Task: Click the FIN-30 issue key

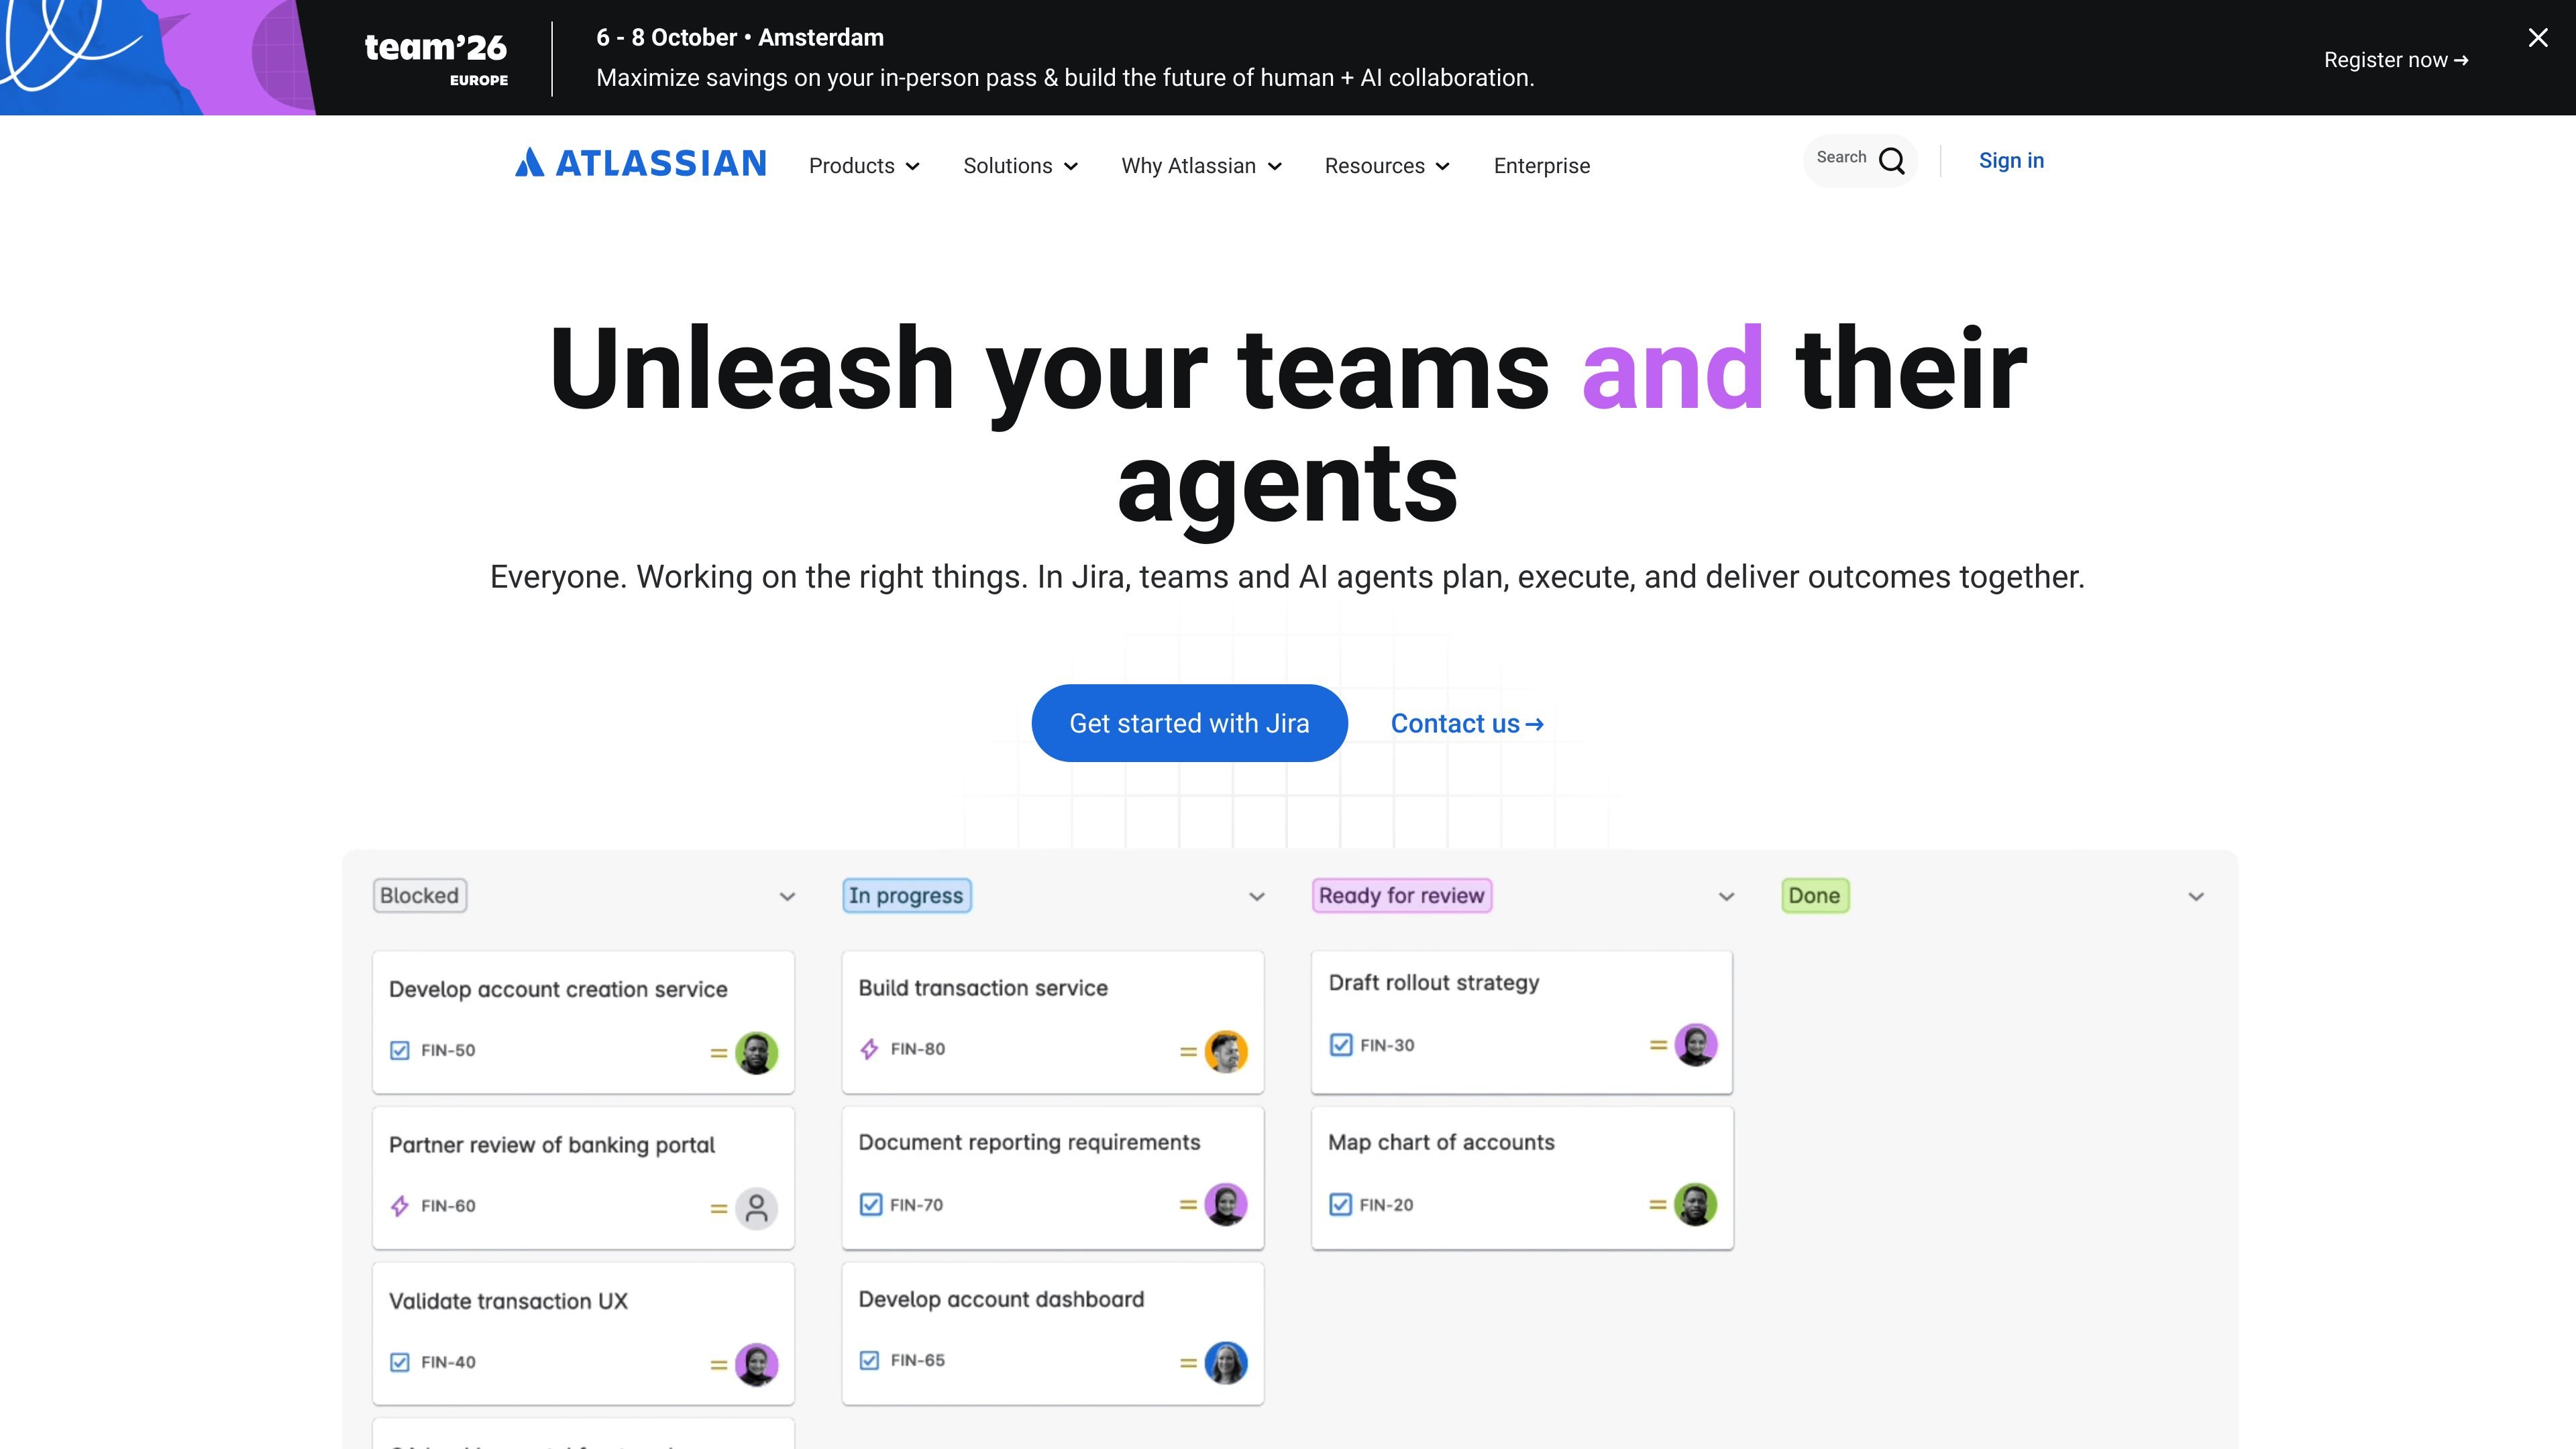Action: coord(1387,1045)
